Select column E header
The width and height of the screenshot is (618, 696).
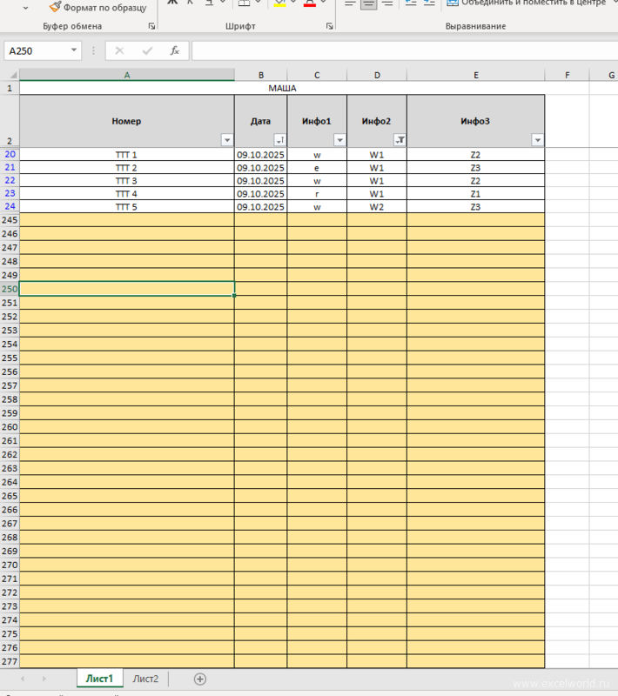[475, 75]
